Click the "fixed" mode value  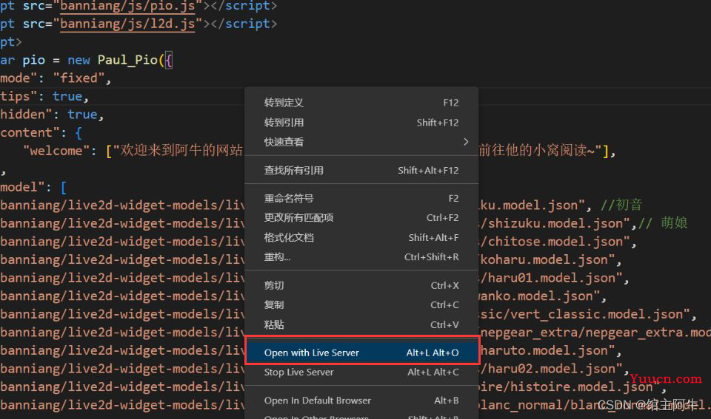pos(79,78)
